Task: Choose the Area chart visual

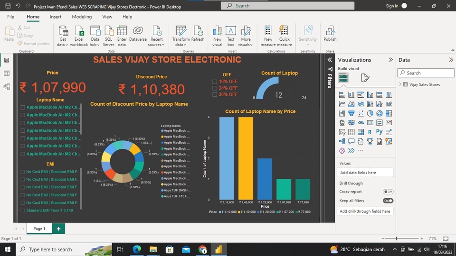Action: tap(351, 104)
